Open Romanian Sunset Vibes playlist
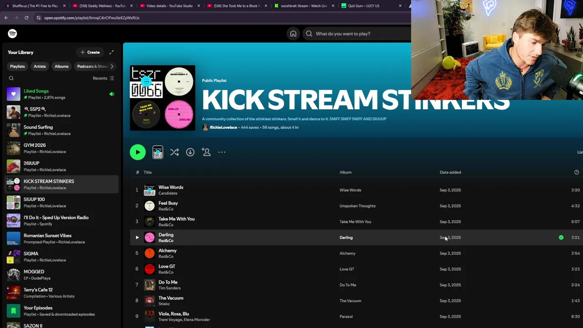Viewport: 583px width, 328px height. pyautogui.click(x=61, y=239)
